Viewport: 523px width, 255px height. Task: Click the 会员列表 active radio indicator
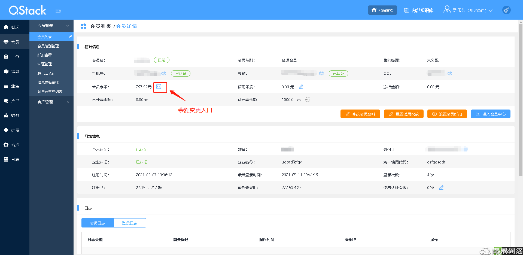71,37
